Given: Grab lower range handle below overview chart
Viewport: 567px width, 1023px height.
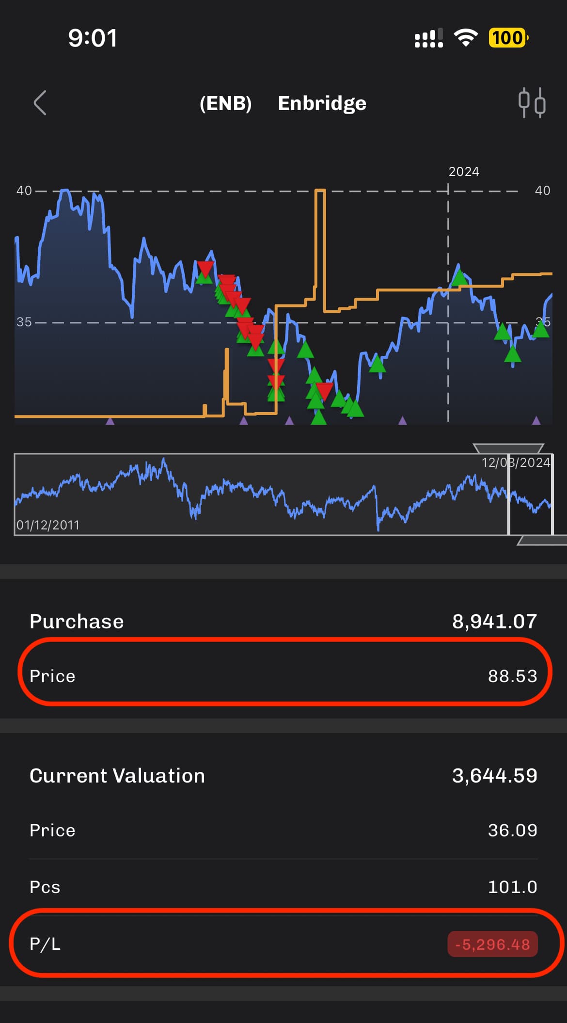Looking at the screenshot, I should point(540,541).
